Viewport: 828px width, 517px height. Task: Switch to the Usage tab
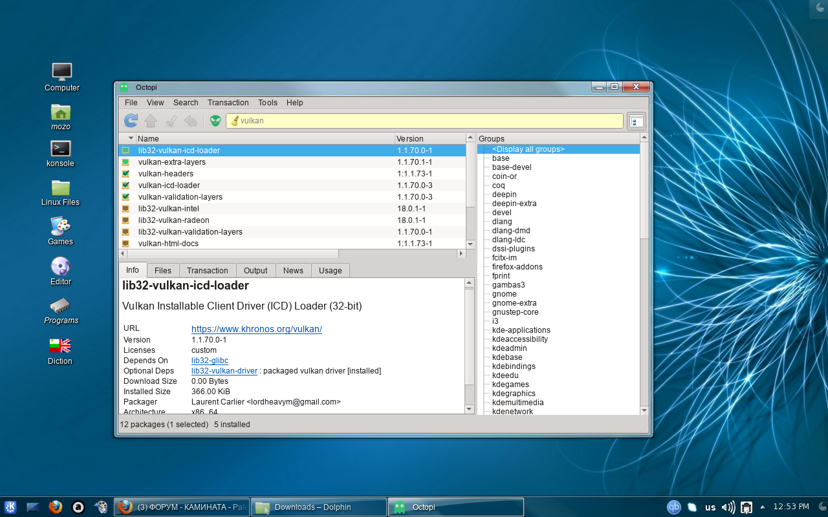330,271
